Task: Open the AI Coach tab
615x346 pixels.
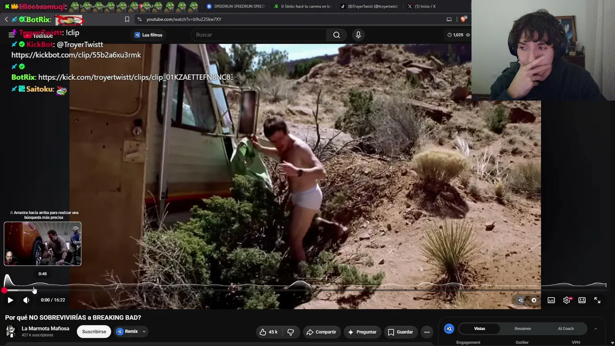Action: 566,329
